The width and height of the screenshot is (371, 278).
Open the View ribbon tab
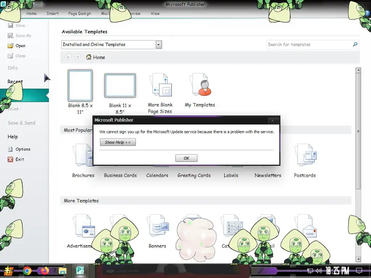(x=155, y=13)
